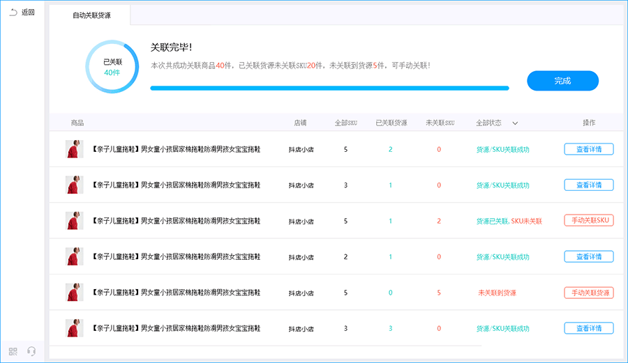Select the first row product thumbnail
The height and width of the screenshot is (363, 628).
tap(74, 149)
